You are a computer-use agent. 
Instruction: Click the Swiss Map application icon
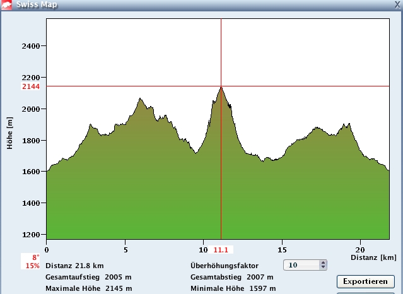pyautogui.click(x=8, y=4)
